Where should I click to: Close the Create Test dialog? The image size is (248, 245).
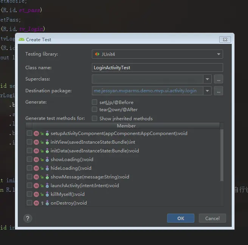225,39
